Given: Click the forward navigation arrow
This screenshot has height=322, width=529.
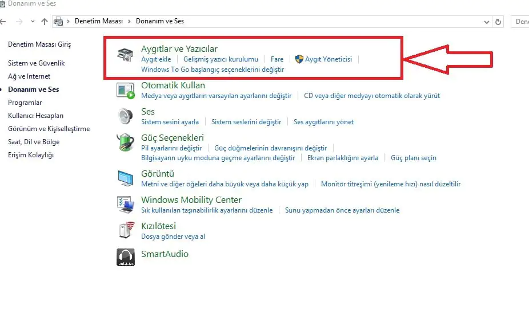Looking at the screenshot, I should click(19, 22).
